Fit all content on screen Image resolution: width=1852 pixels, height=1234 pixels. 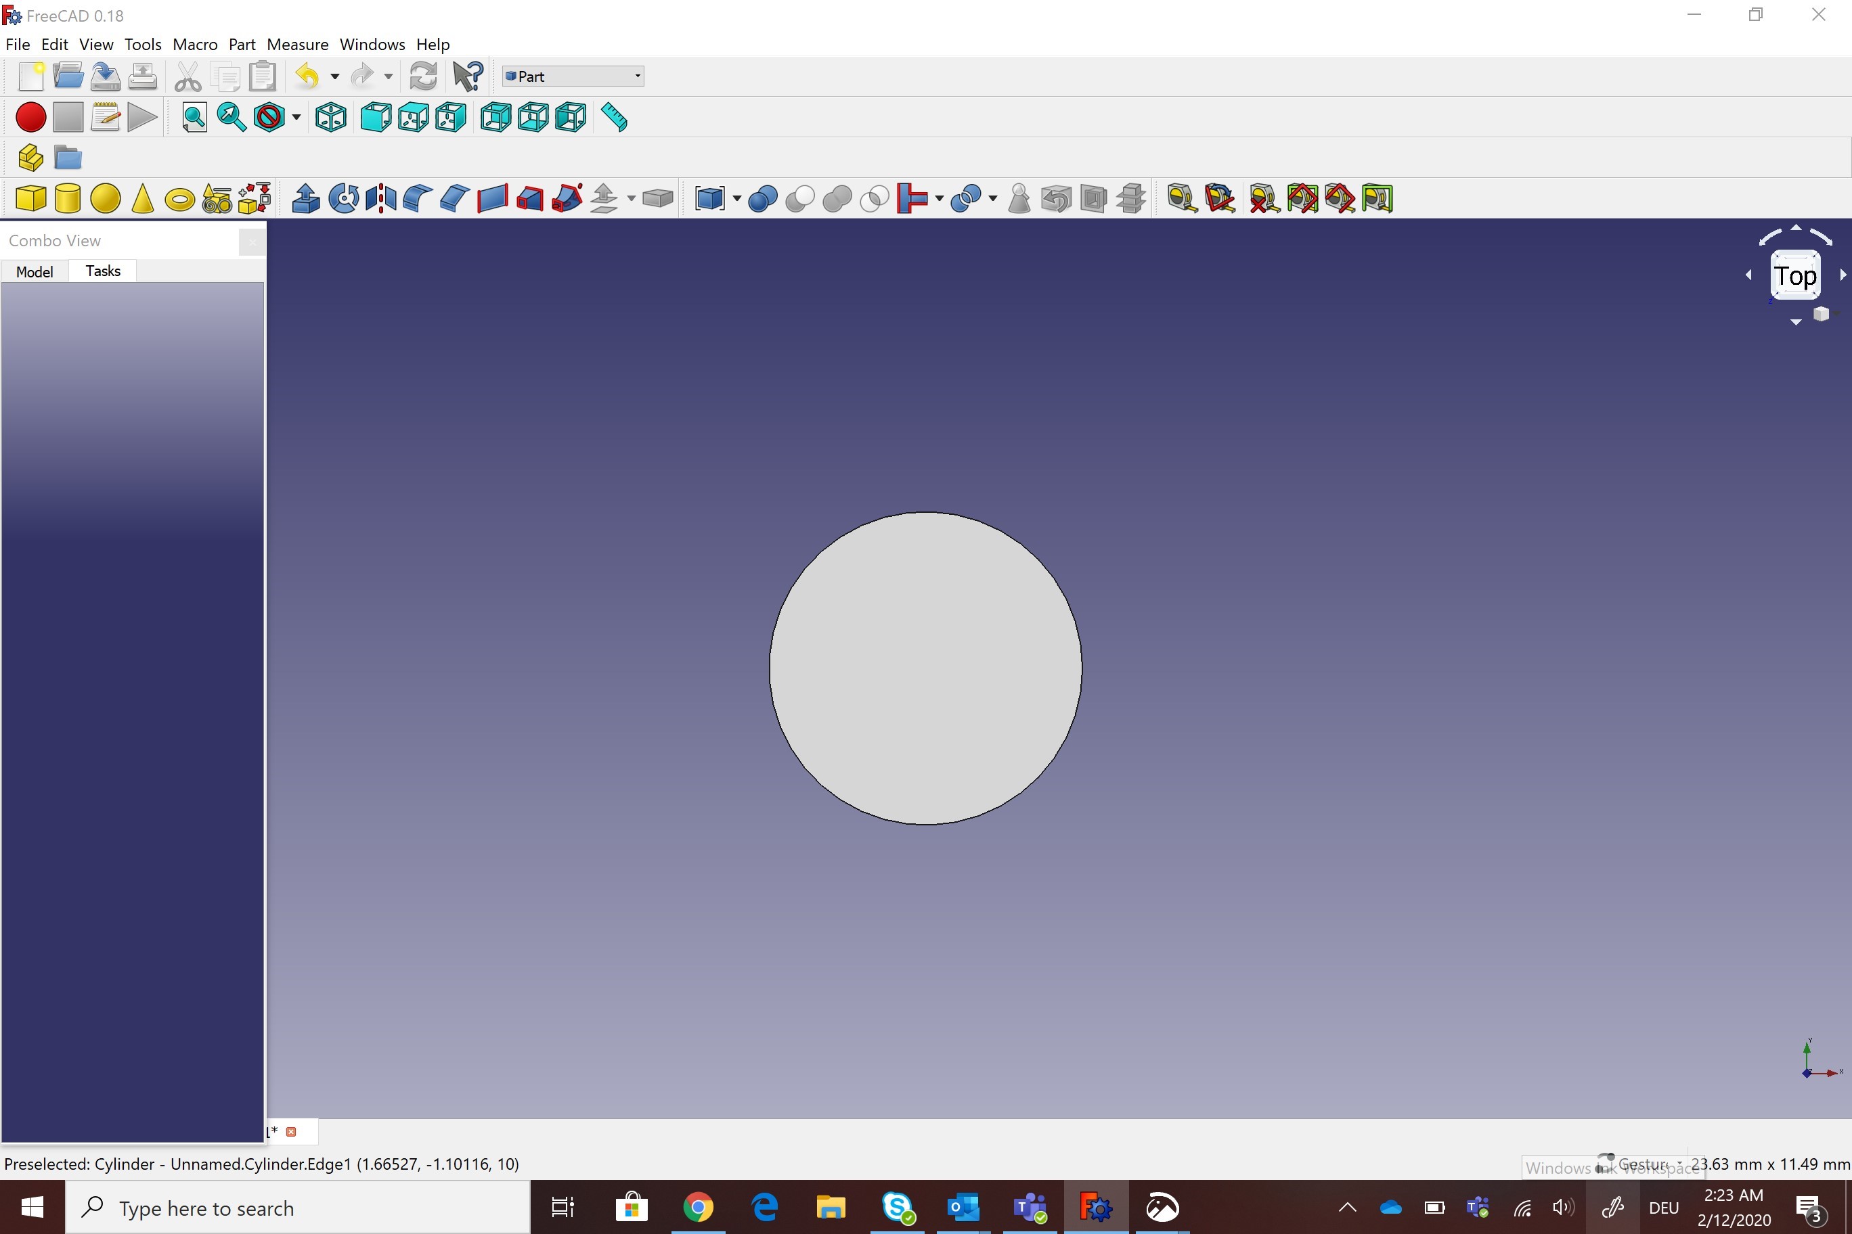[194, 118]
